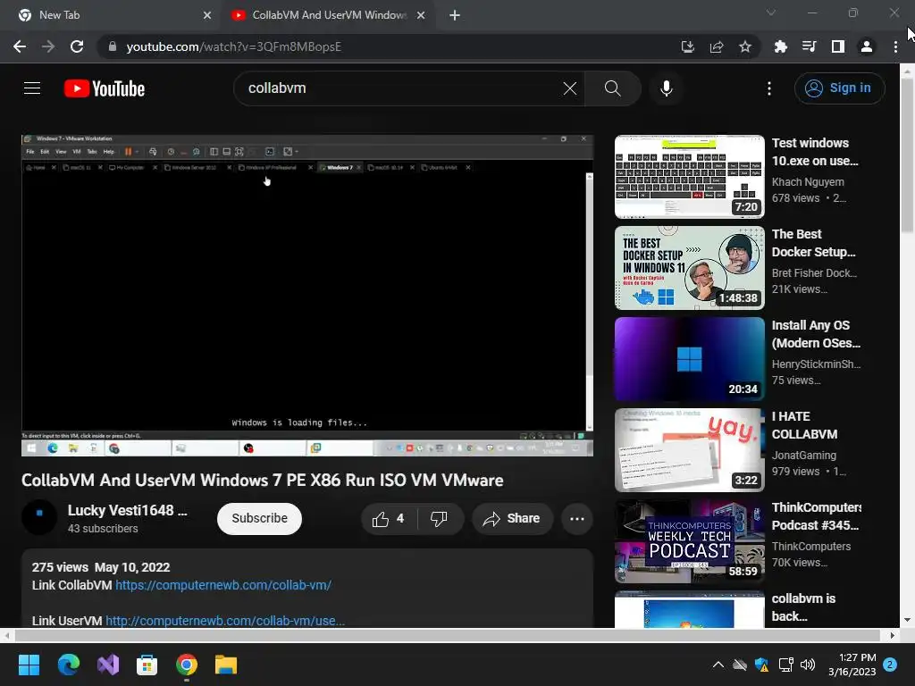Open the YouTube hamburger guide menu
Screen dimensions: 915x686
pyautogui.click(x=32, y=88)
